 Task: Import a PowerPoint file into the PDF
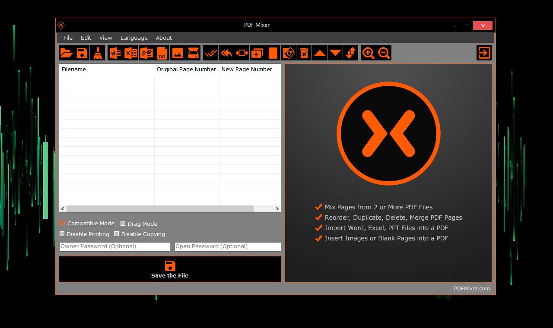tap(146, 53)
